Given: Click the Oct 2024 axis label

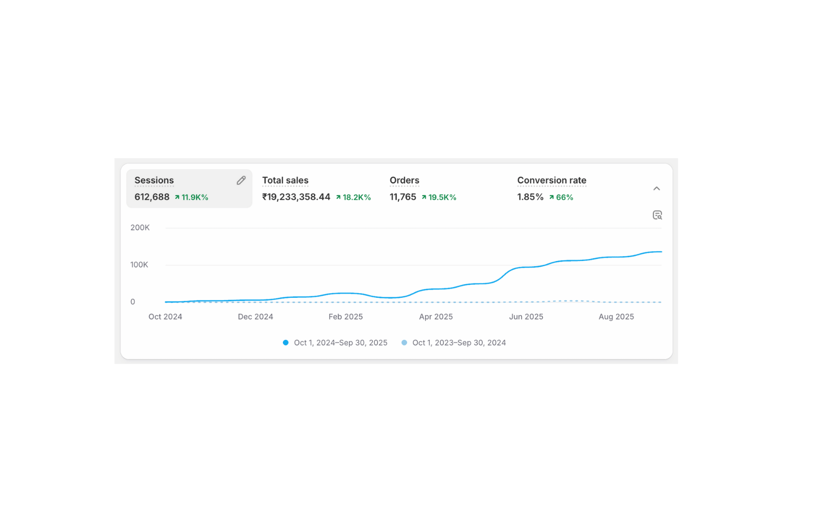Looking at the screenshot, I should click(165, 317).
